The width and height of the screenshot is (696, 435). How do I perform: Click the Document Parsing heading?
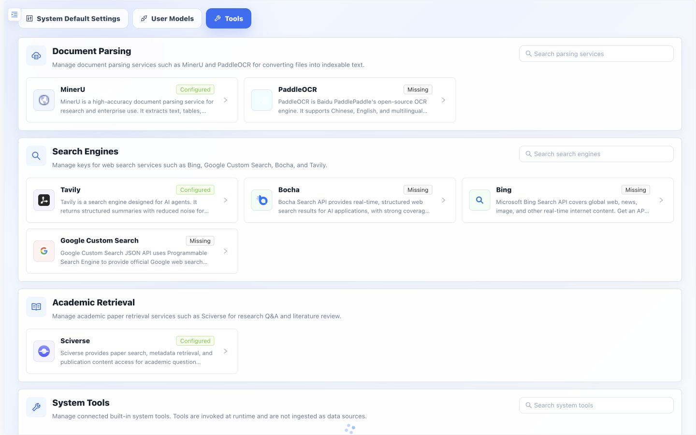pos(92,51)
